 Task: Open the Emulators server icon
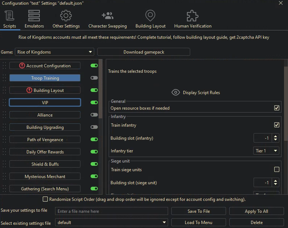coord(34,16)
